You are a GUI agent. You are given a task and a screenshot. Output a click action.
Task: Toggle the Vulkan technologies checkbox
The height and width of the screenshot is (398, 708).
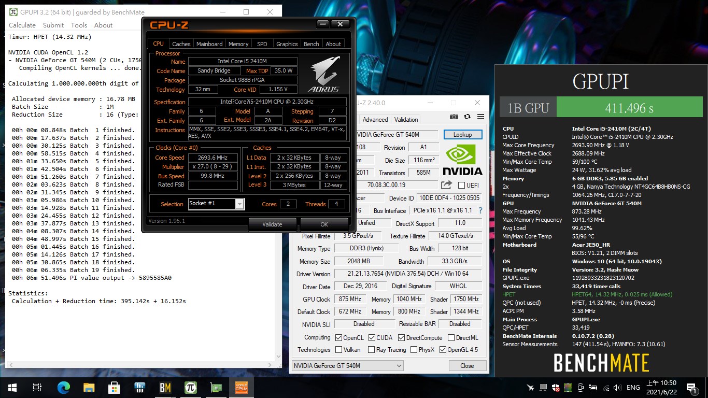pyautogui.click(x=338, y=350)
